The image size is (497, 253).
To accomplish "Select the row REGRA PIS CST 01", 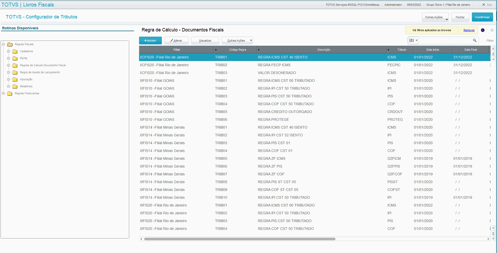I will 315,143.
